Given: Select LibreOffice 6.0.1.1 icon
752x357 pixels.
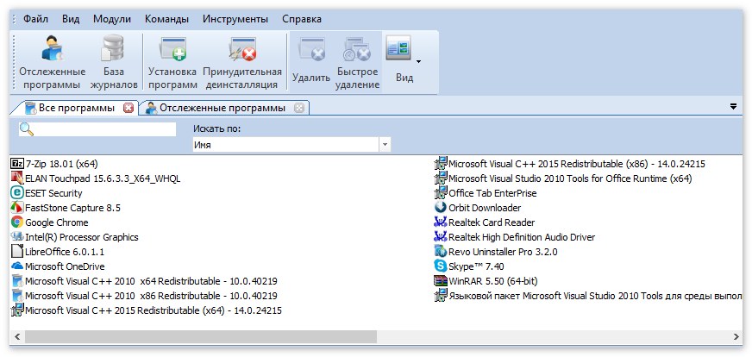Looking at the screenshot, I should pyautogui.click(x=16, y=252).
